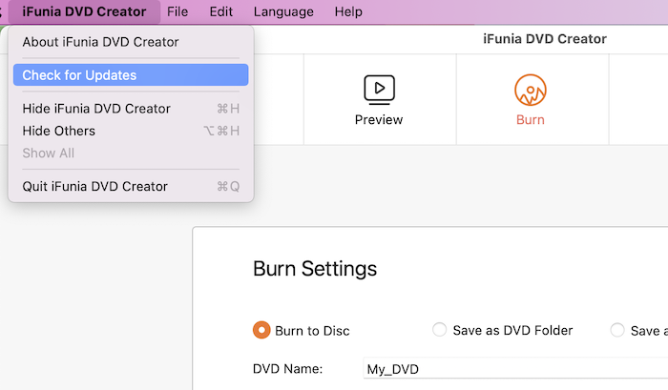Click the iFunia DVD Creator window title

coord(545,39)
